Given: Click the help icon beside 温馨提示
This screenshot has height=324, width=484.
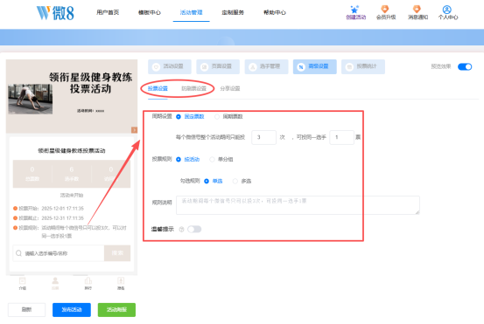Looking at the screenshot, I should pos(181,229).
